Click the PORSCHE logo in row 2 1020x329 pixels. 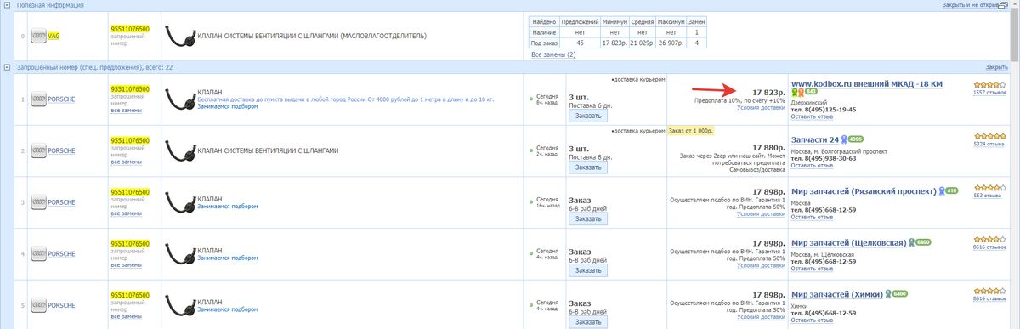38,150
